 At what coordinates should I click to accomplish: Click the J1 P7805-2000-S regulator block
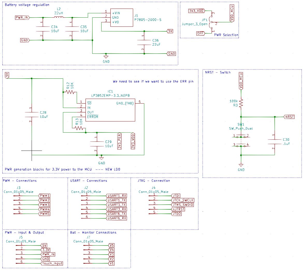[121, 18]
